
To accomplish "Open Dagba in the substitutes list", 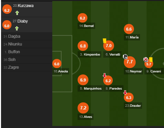I will click(x=27, y=36).
